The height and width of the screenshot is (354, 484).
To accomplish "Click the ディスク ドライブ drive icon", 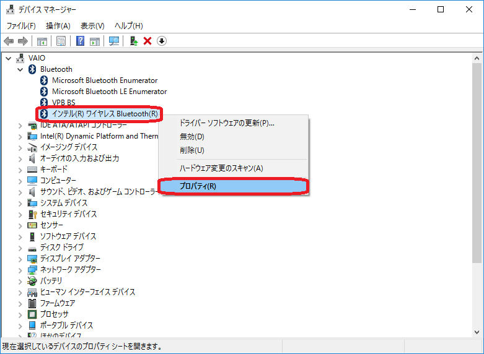I will click(32, 248).
